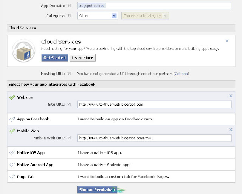Click 'I want to build an app on Facebook.com.' text
Image resolution: width=242 pixels, height=194 pixels.
[115, 119]
